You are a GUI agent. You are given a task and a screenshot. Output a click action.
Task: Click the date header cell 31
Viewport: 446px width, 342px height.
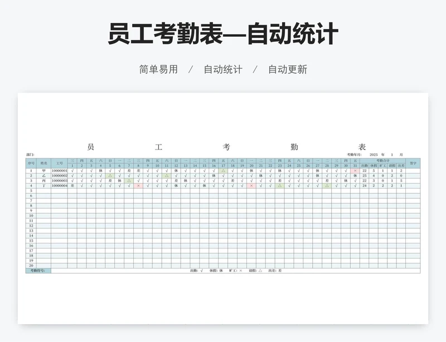(x=355, y=166)
